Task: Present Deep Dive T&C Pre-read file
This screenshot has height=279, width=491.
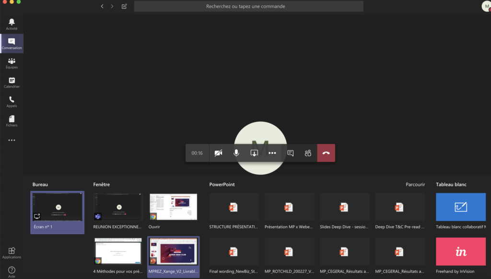Action: (400, 211)
